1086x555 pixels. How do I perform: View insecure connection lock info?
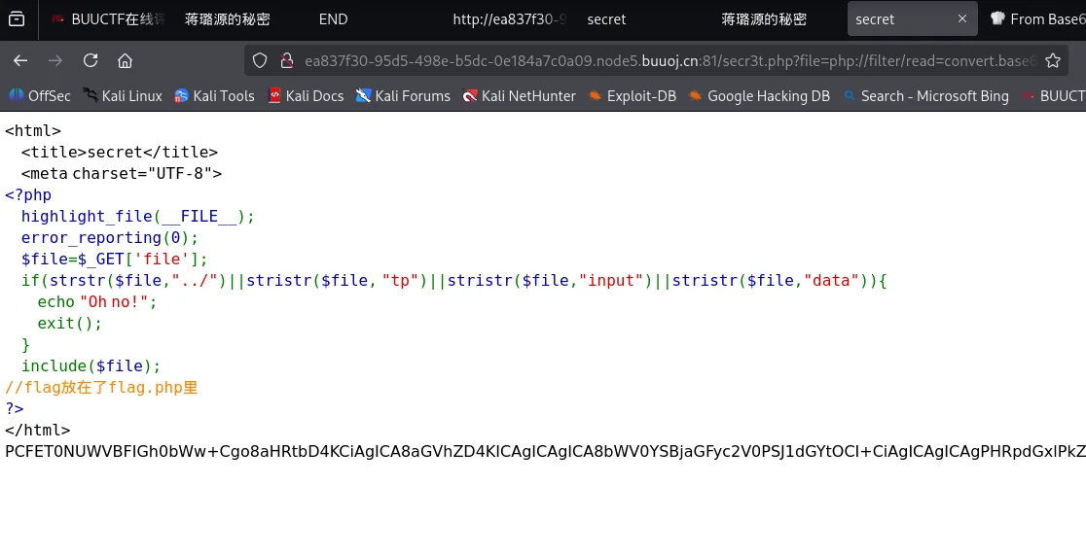coord(287,61)
